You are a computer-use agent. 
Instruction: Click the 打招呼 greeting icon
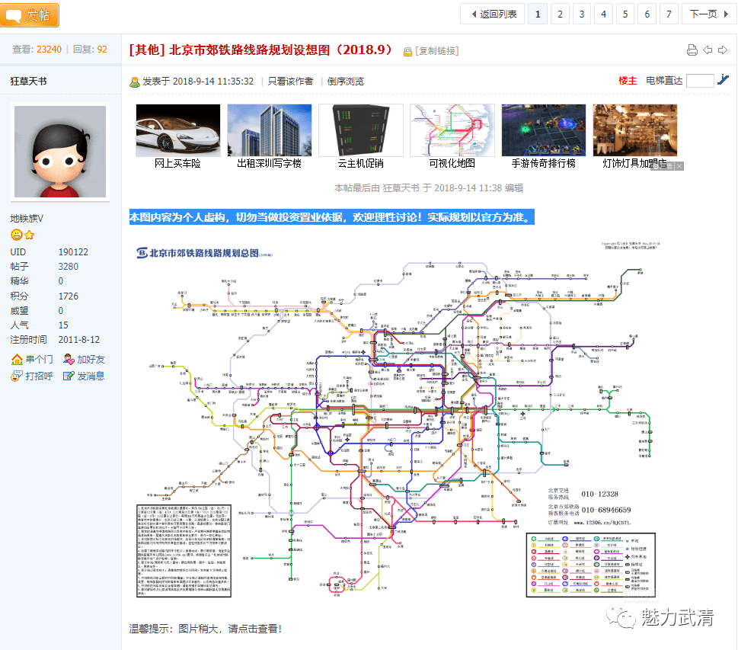17,376
